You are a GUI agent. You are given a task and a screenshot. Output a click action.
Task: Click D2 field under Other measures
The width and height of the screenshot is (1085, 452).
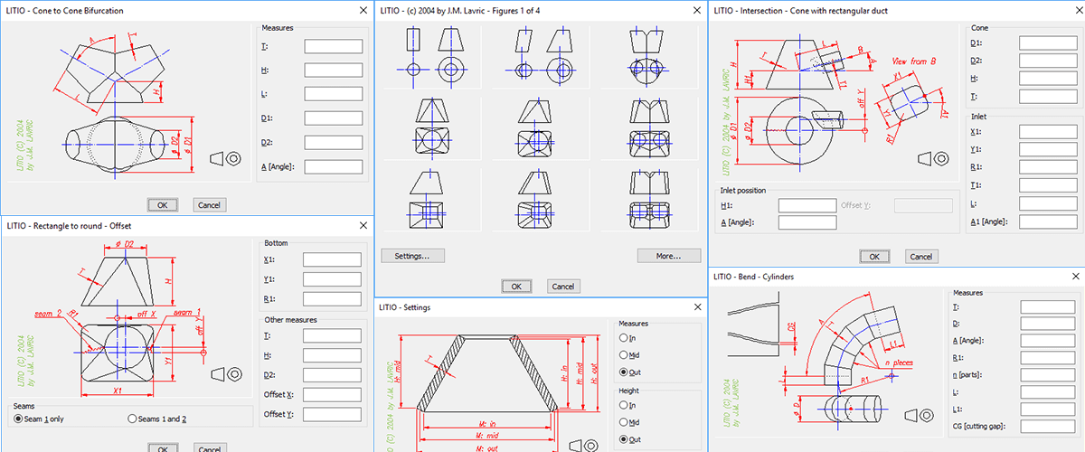point(332,375)
